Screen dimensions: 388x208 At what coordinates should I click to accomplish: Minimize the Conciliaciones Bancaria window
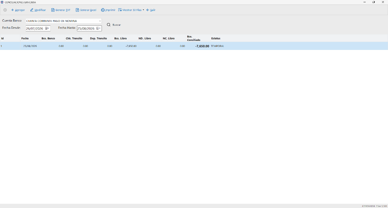tap(365, 2)
